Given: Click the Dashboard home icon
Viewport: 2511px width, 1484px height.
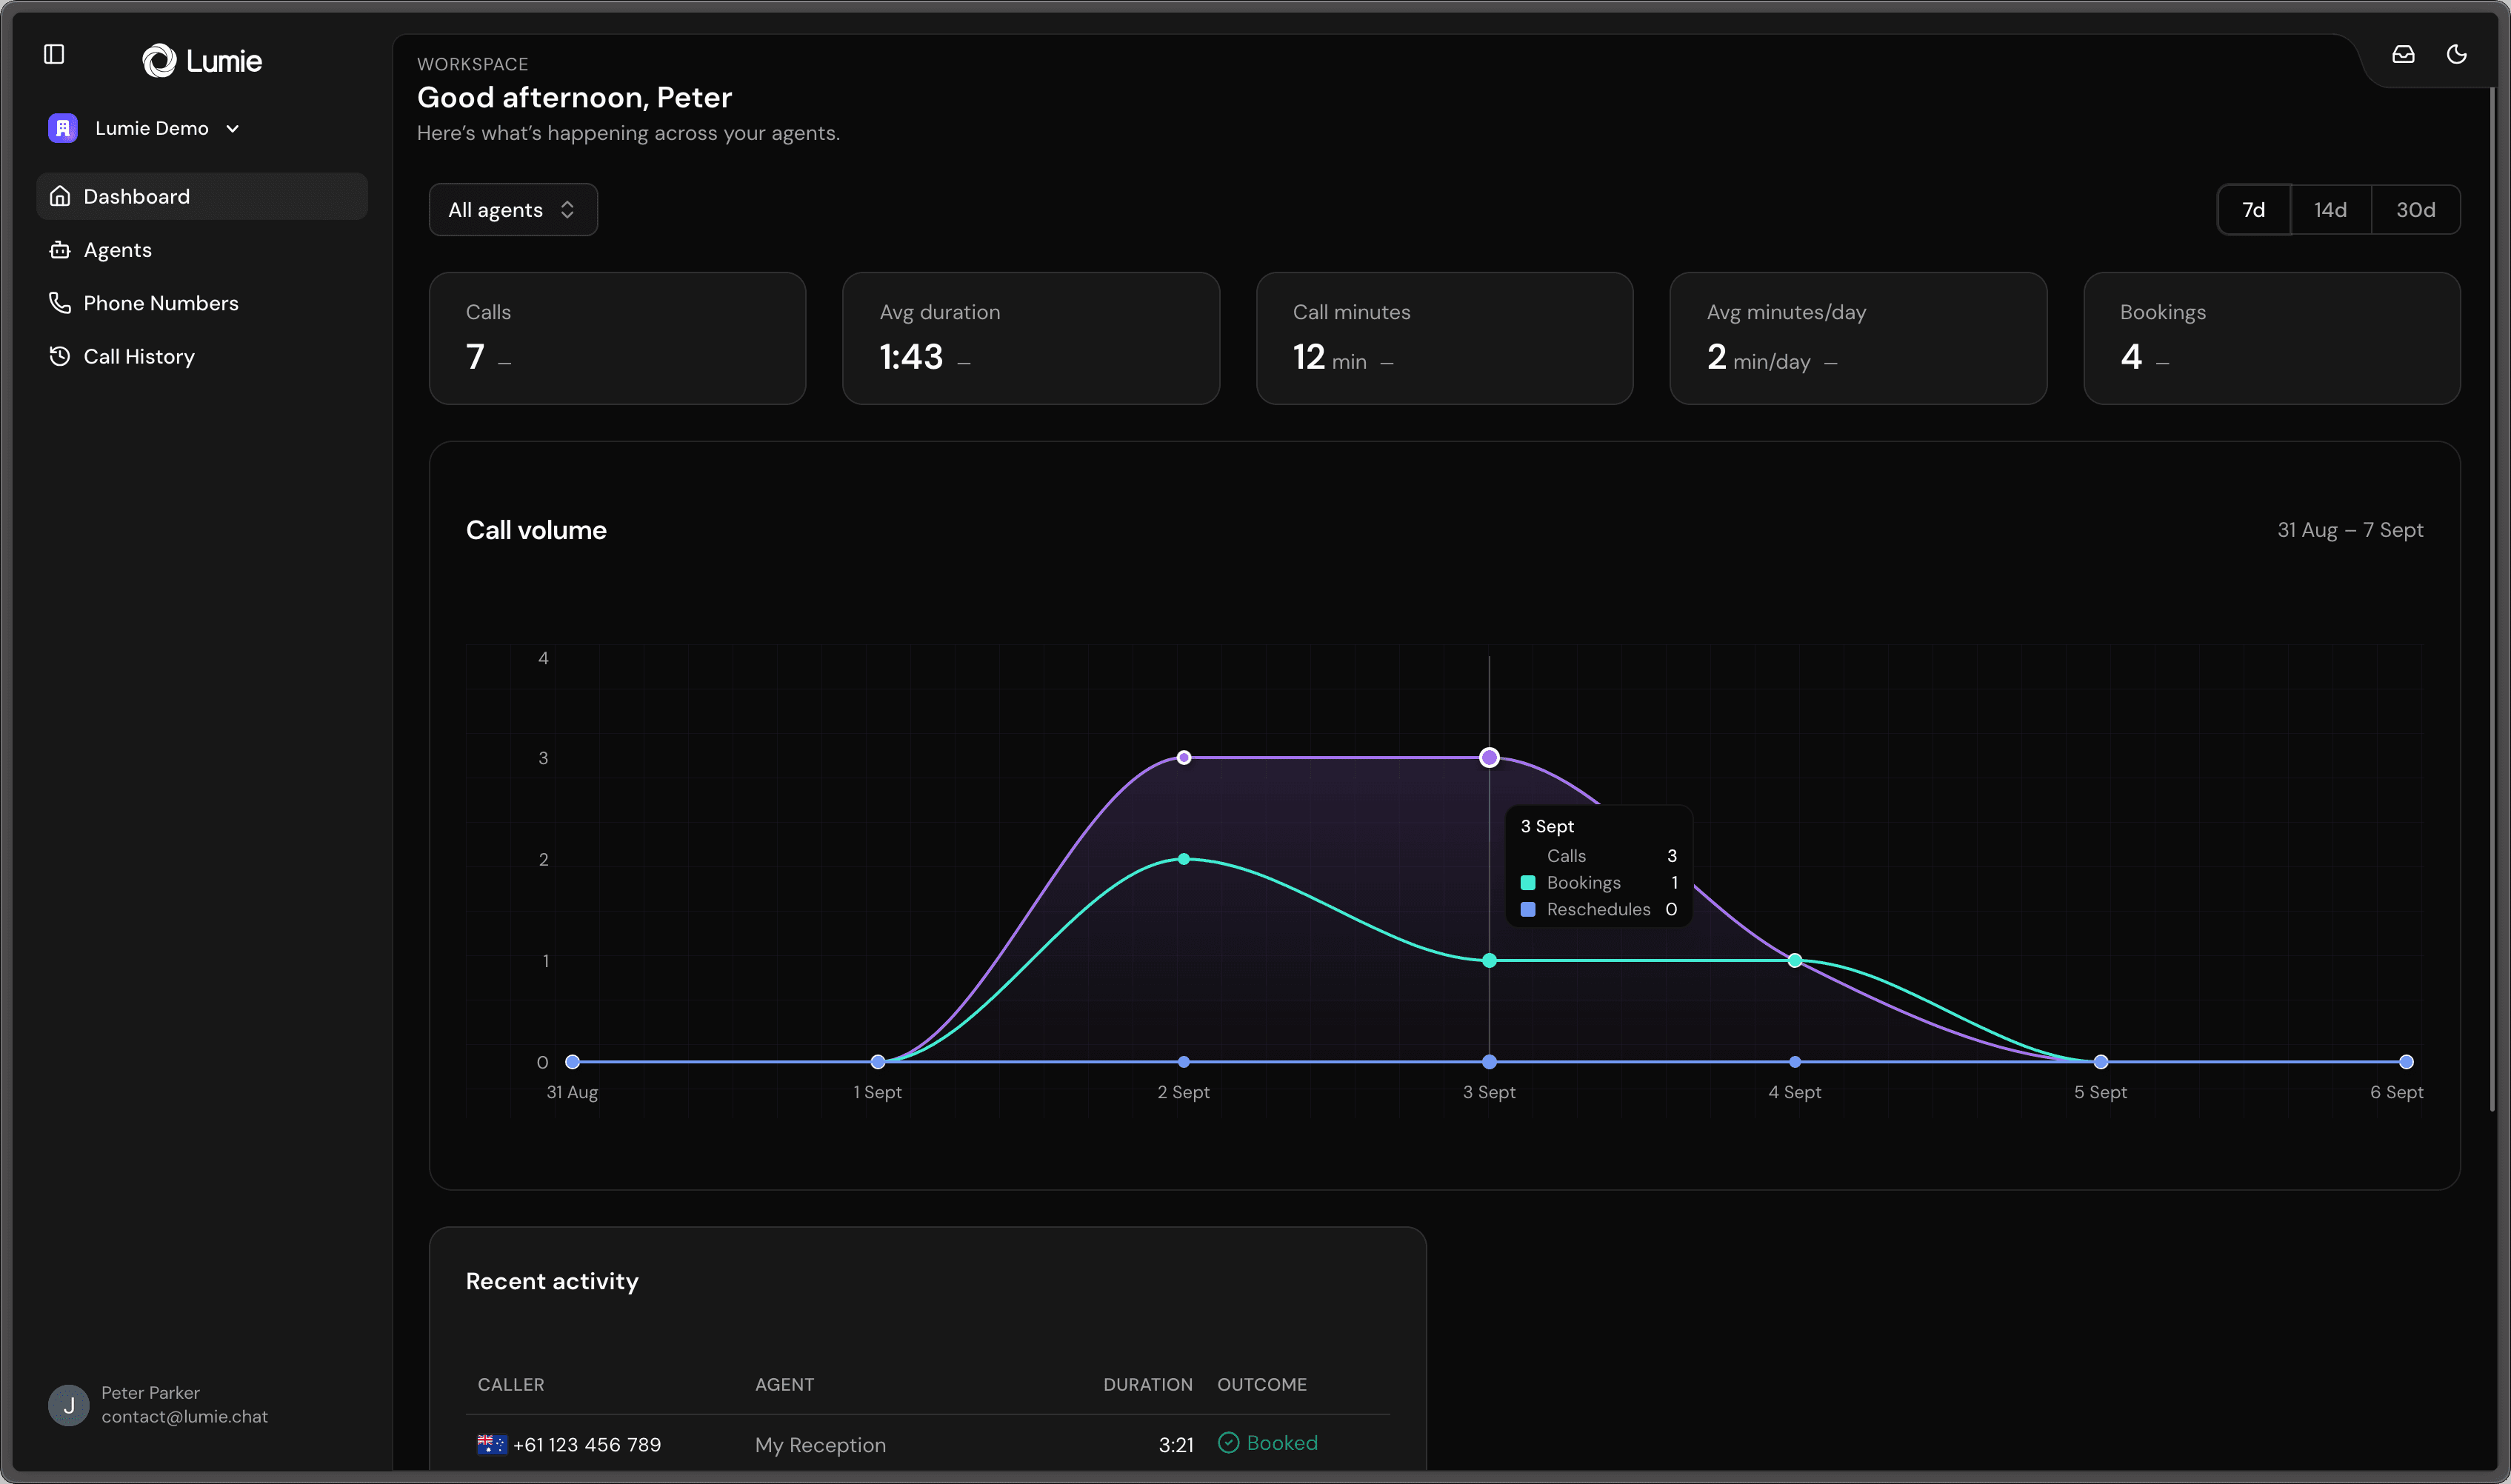Looking at the screenshot, I should (60, 196).
